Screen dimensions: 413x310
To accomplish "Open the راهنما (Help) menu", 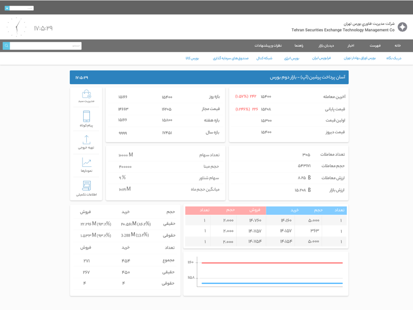I will coord(299,46).
